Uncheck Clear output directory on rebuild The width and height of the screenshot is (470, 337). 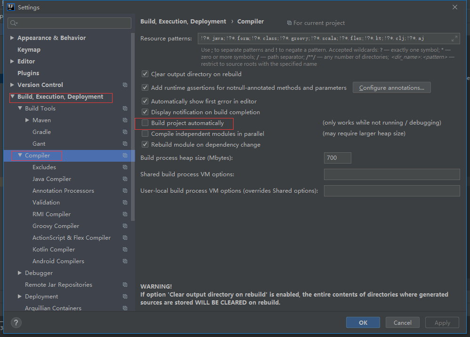(x=145, y=74)
